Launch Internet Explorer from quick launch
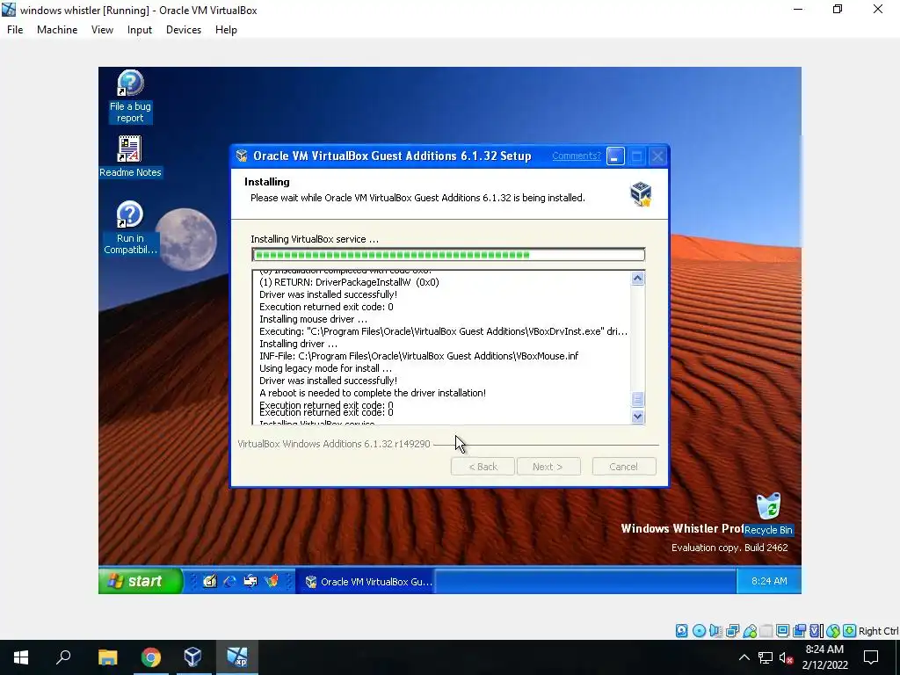900x675 pixels. tap(229, 582)
